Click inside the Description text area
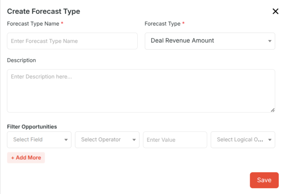Image resolution: width=285 pixels, height=194 pixels. (x=141, y=91)
